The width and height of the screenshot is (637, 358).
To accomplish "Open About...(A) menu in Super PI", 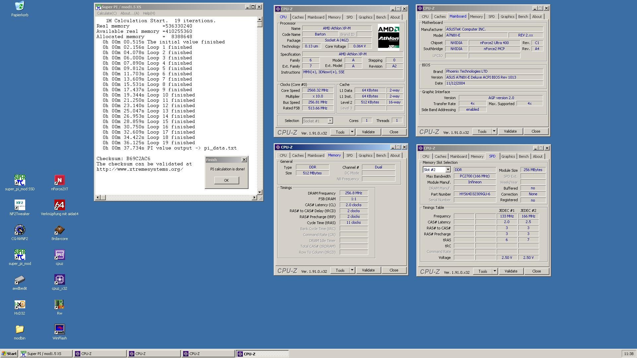I will [x=130, y=13].
